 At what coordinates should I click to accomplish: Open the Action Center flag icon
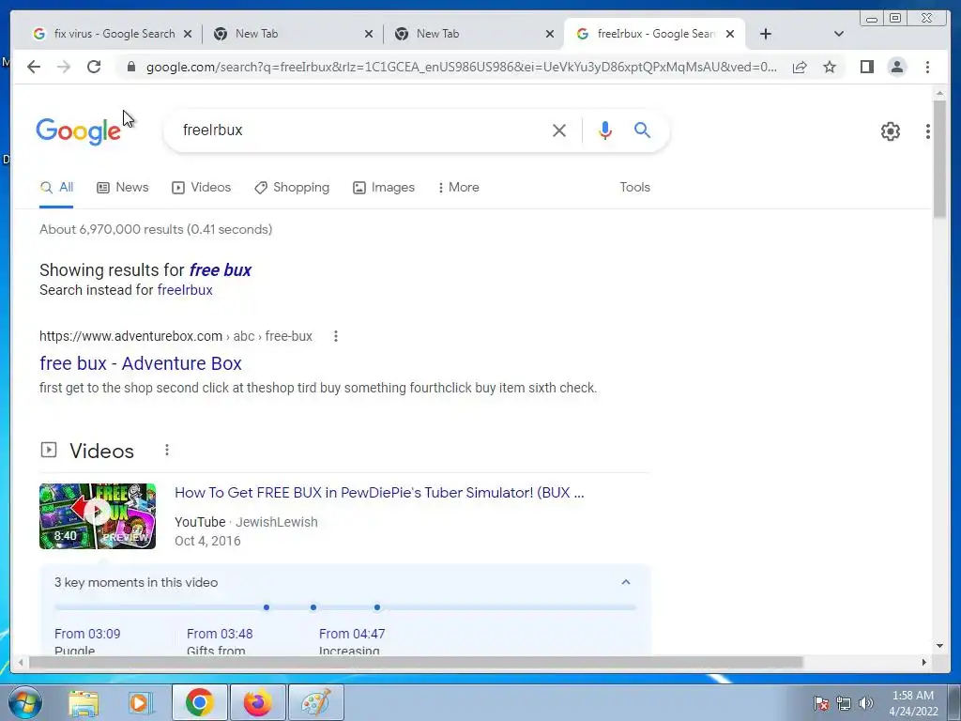pos(820,703)
